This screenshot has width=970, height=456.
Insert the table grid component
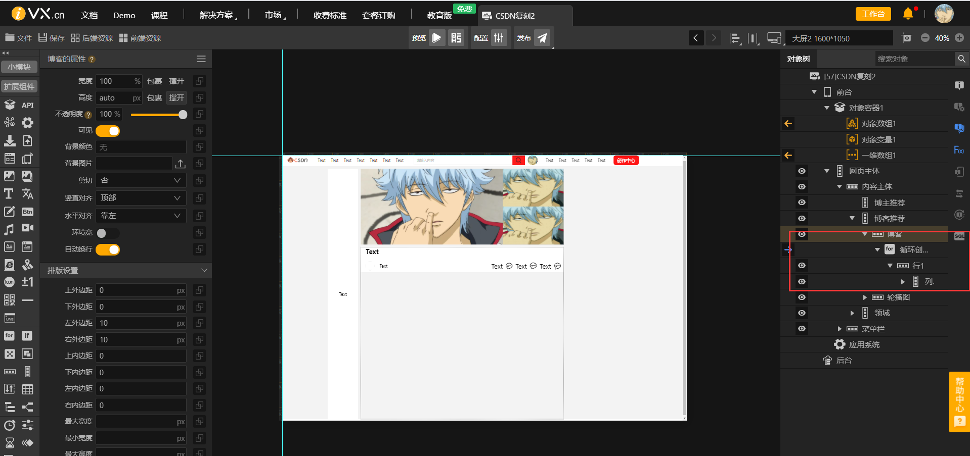[27, 389]
